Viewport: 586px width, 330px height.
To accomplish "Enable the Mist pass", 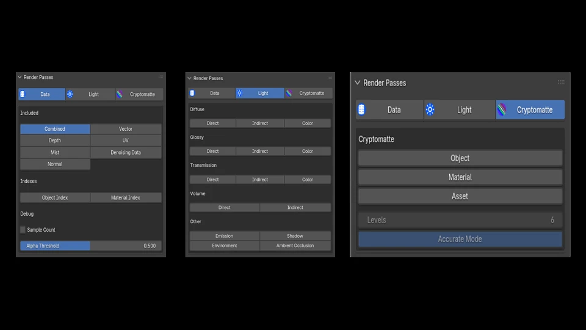I will [x=55, y=153].
